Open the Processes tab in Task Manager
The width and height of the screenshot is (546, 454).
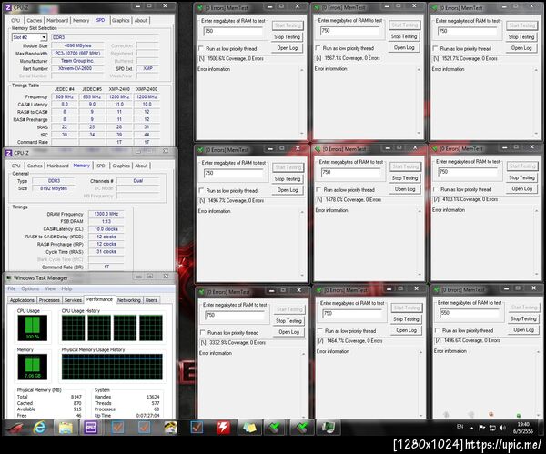49,300
